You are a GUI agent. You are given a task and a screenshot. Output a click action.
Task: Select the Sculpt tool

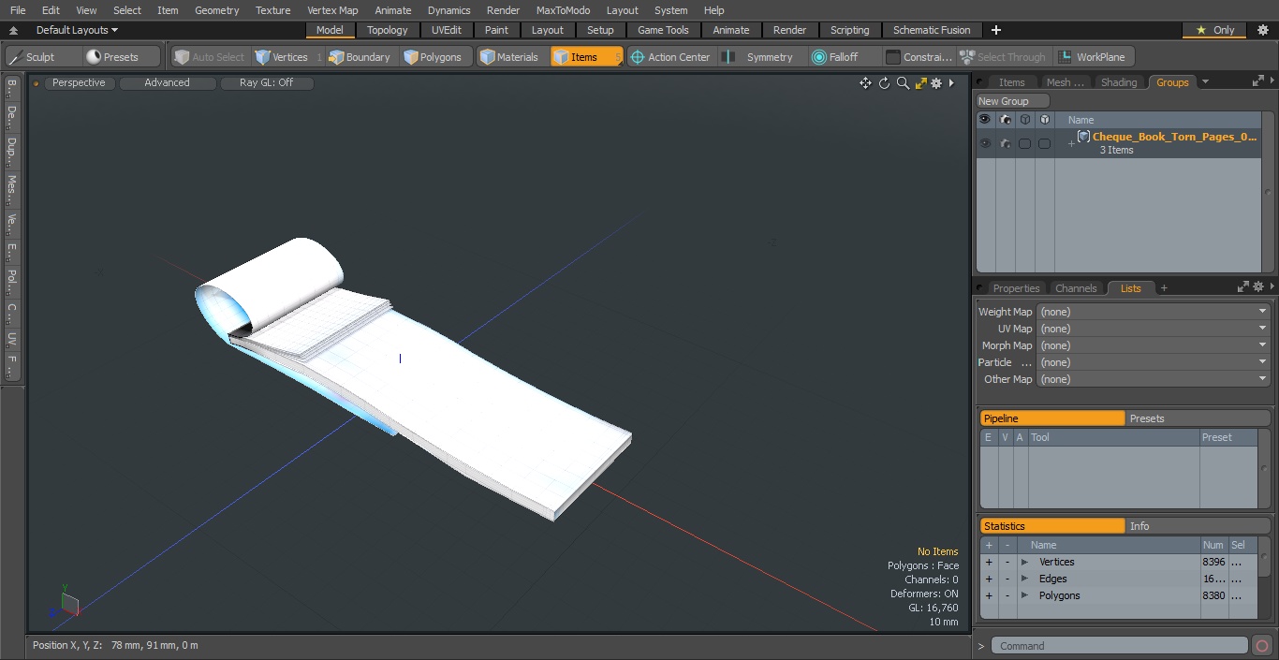tap(33, 57)
